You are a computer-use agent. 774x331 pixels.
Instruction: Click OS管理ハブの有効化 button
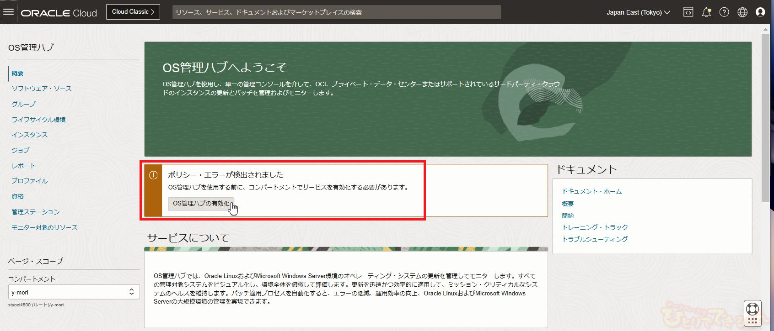(x=201, y=204)
